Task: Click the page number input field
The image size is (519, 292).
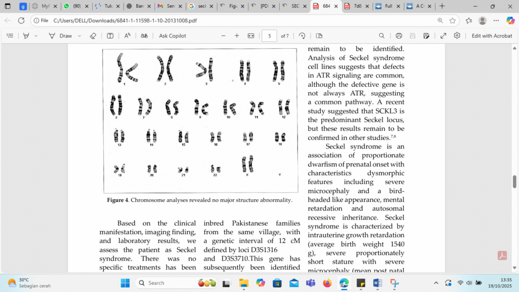Action: point(269,36)
